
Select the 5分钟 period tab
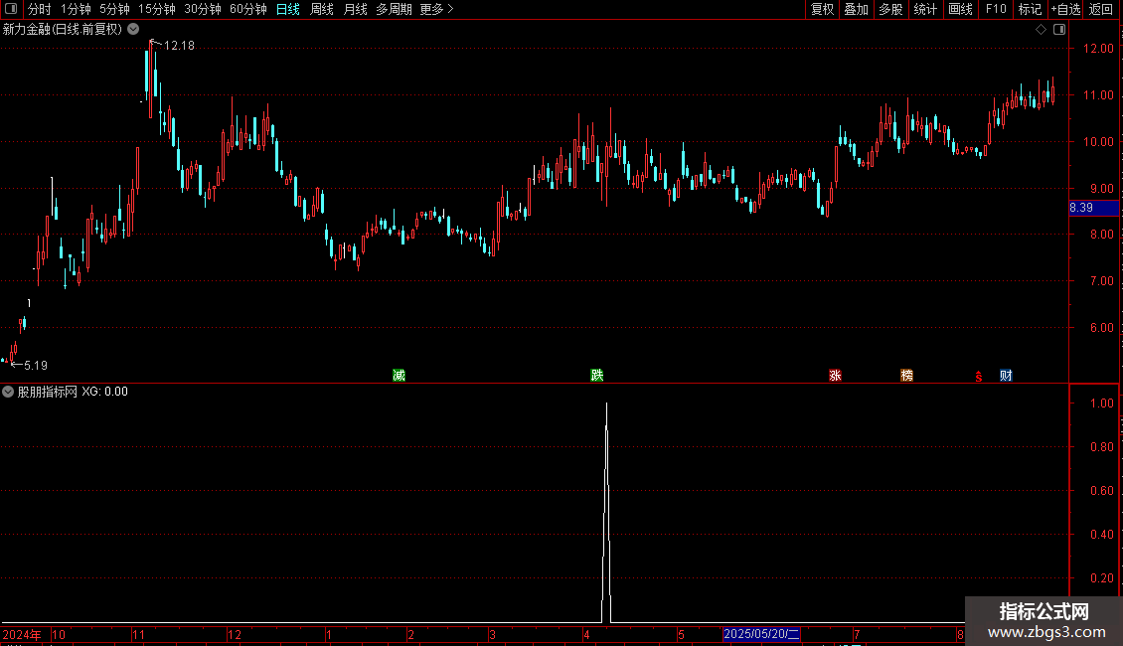(x=114, y=9)
